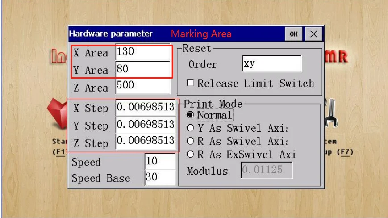Click the Order label

[203, 65]
